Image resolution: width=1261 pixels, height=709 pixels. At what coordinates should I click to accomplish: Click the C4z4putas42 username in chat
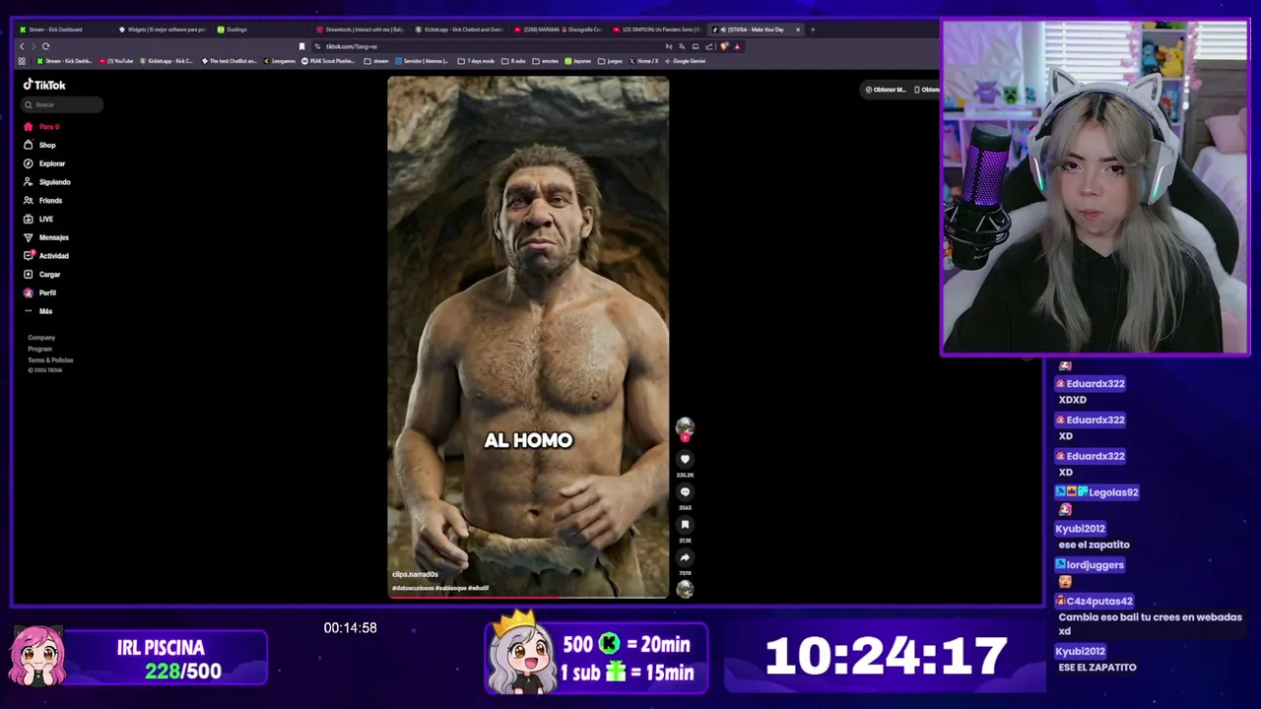[x=1099, y=601]
